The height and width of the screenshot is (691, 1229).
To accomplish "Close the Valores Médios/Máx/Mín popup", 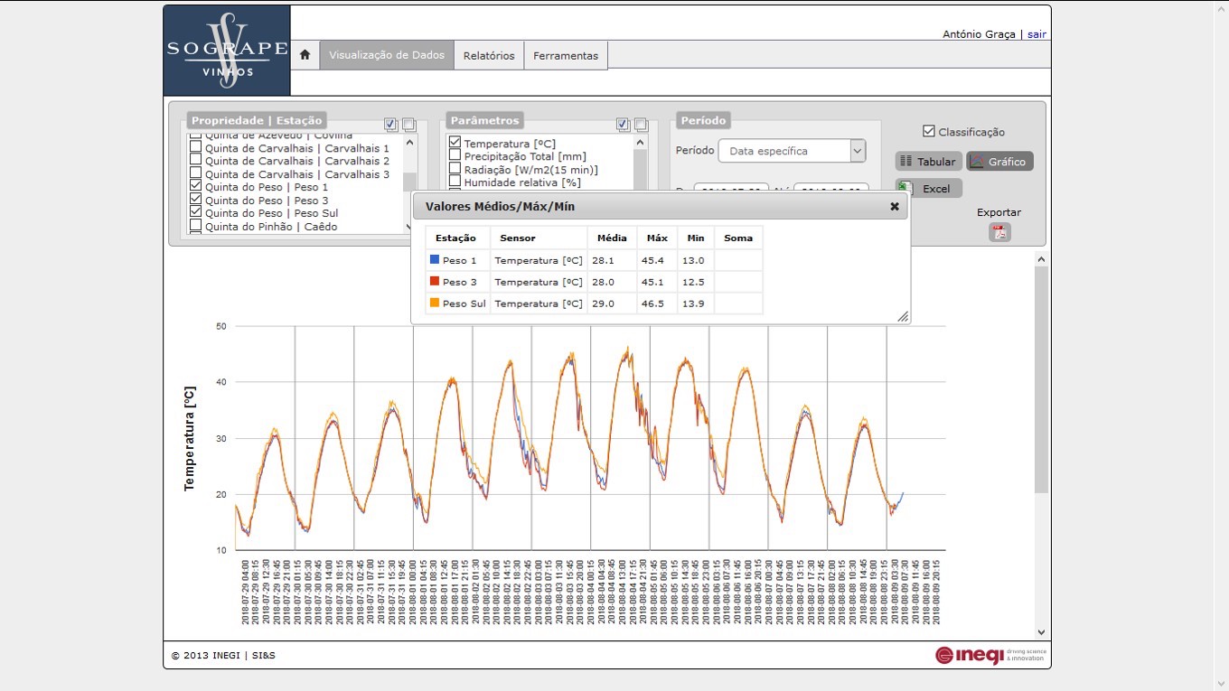I will [895, 206].
